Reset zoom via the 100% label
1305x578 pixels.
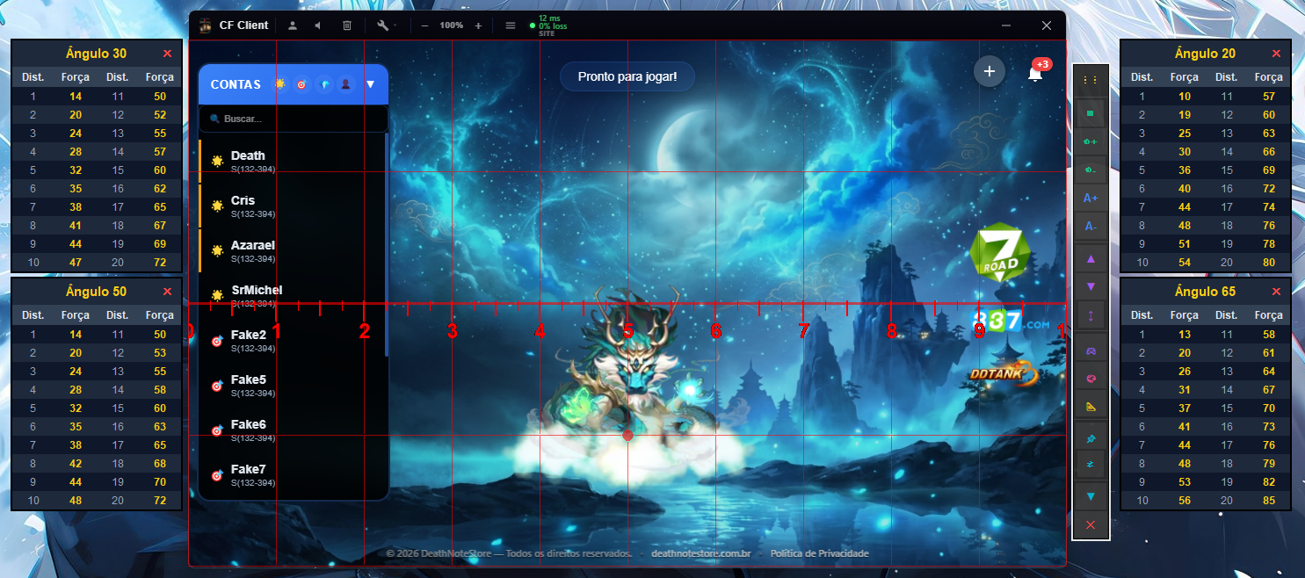pos(452,25)
